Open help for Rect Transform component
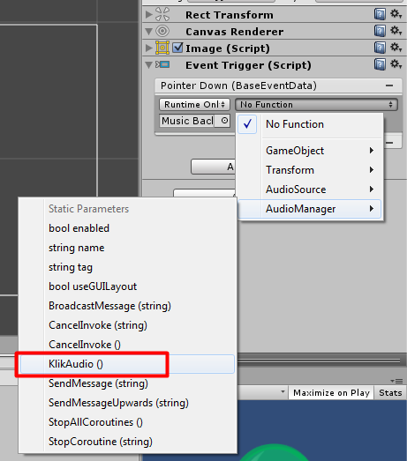The width and height of the screenshot is (407, 461). [380, 14]
